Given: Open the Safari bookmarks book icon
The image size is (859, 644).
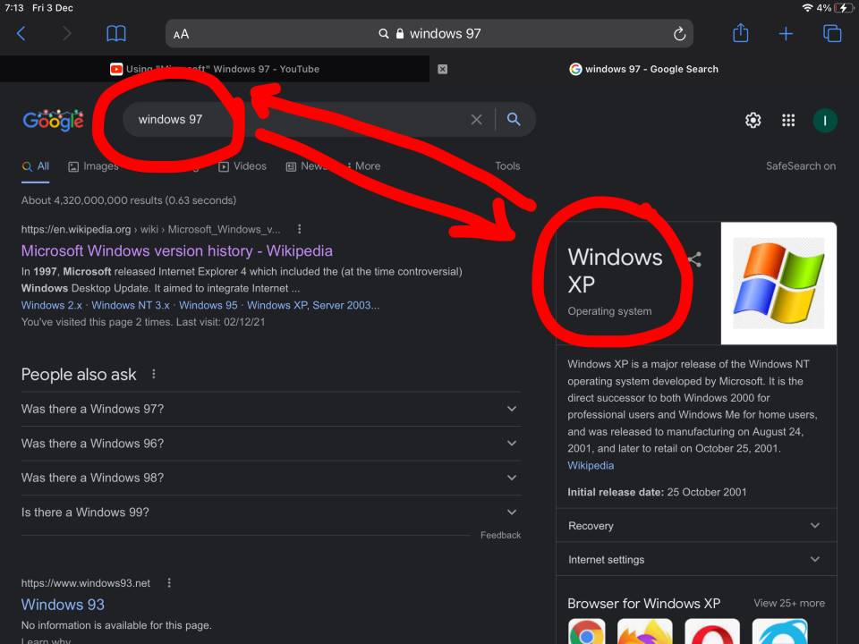Looking at the screenshot, I should [x=116, y=34].
